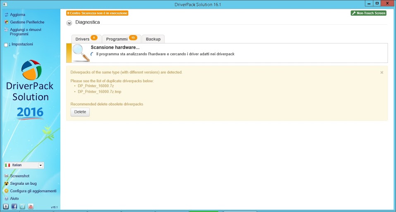Open the Italian language dropdown arrow

(x=41, y=165)
